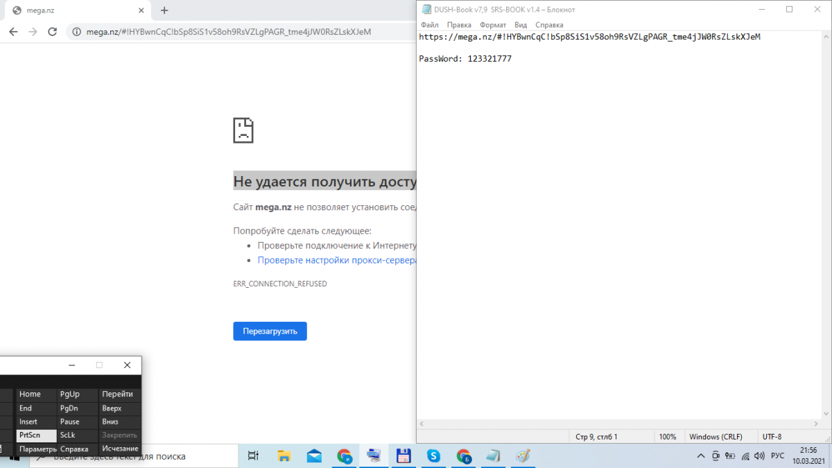
Task: Click the PassWord: 123321777 line in Notepad
Action: click(465, 59)
